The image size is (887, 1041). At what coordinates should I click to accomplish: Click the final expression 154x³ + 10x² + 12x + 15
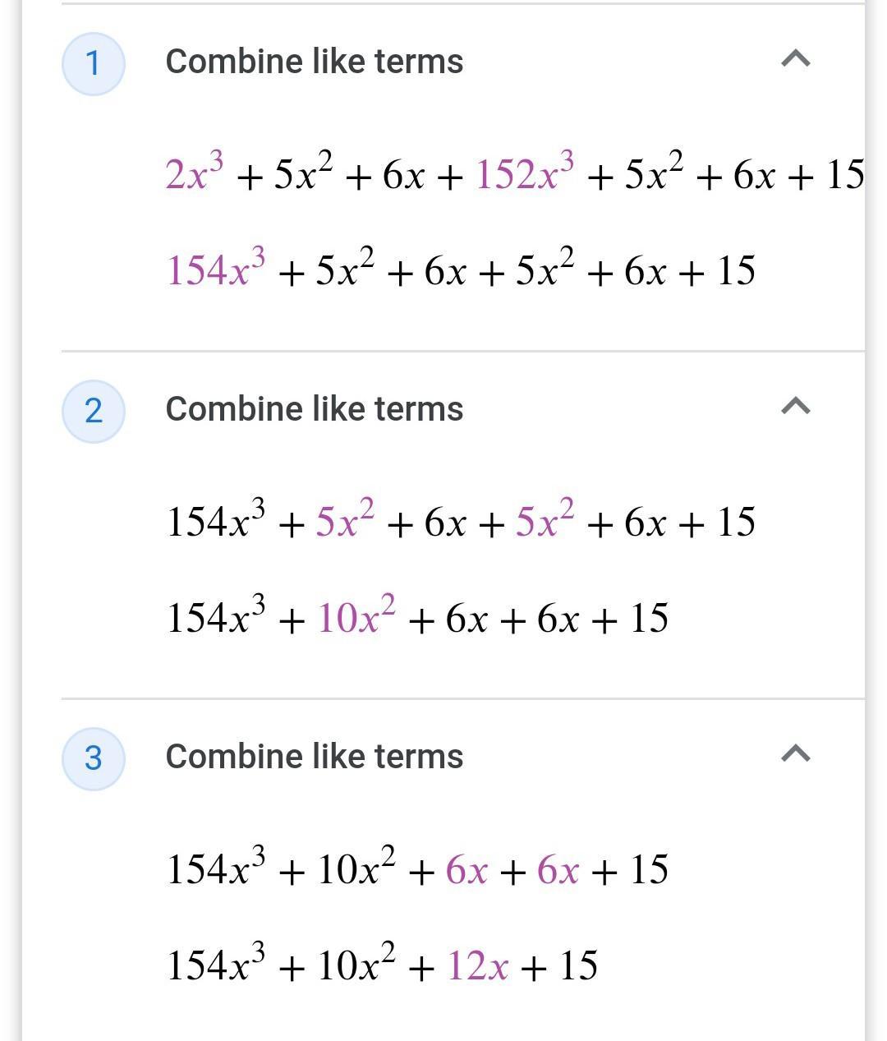[382, 963]
